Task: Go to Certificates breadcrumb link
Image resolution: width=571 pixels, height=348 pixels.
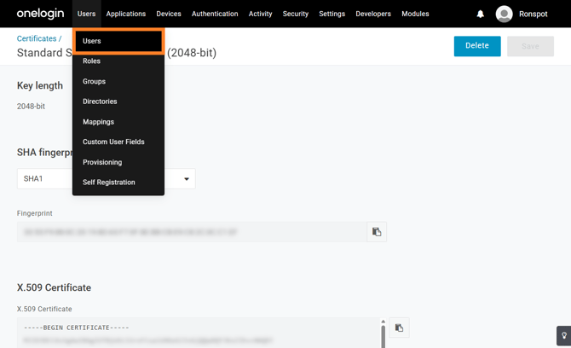Action: click(x=37, y=38)
